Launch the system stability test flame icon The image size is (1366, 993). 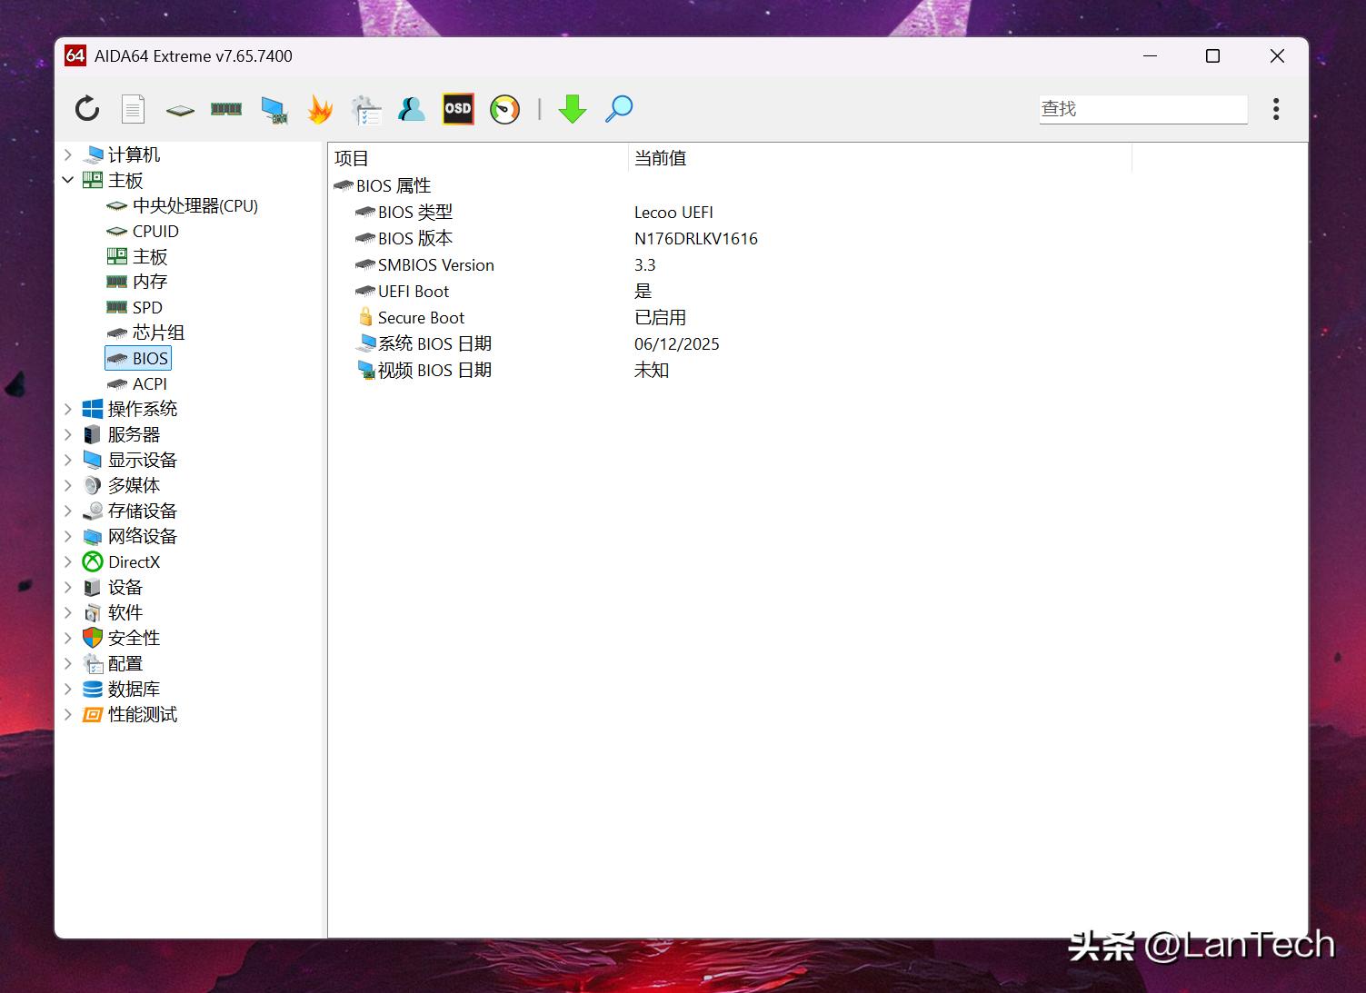320,109
